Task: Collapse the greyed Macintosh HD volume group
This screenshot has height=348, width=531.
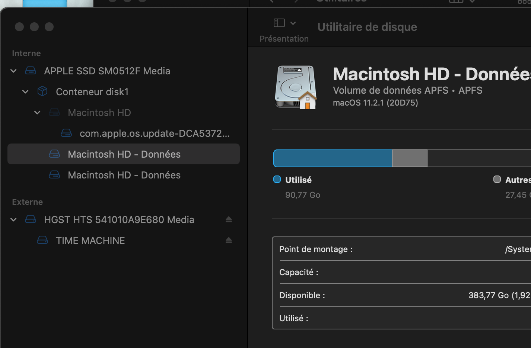Action: pyautogui.click(x=38, y=112)
